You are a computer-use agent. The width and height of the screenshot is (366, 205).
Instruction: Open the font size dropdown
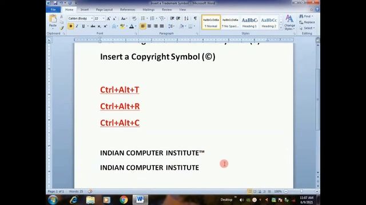click(x=104, y=18)
